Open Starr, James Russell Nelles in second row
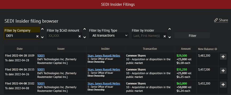The height and width of the screenshot is (95, 231). pyautogui.click(x=104, y=69)
